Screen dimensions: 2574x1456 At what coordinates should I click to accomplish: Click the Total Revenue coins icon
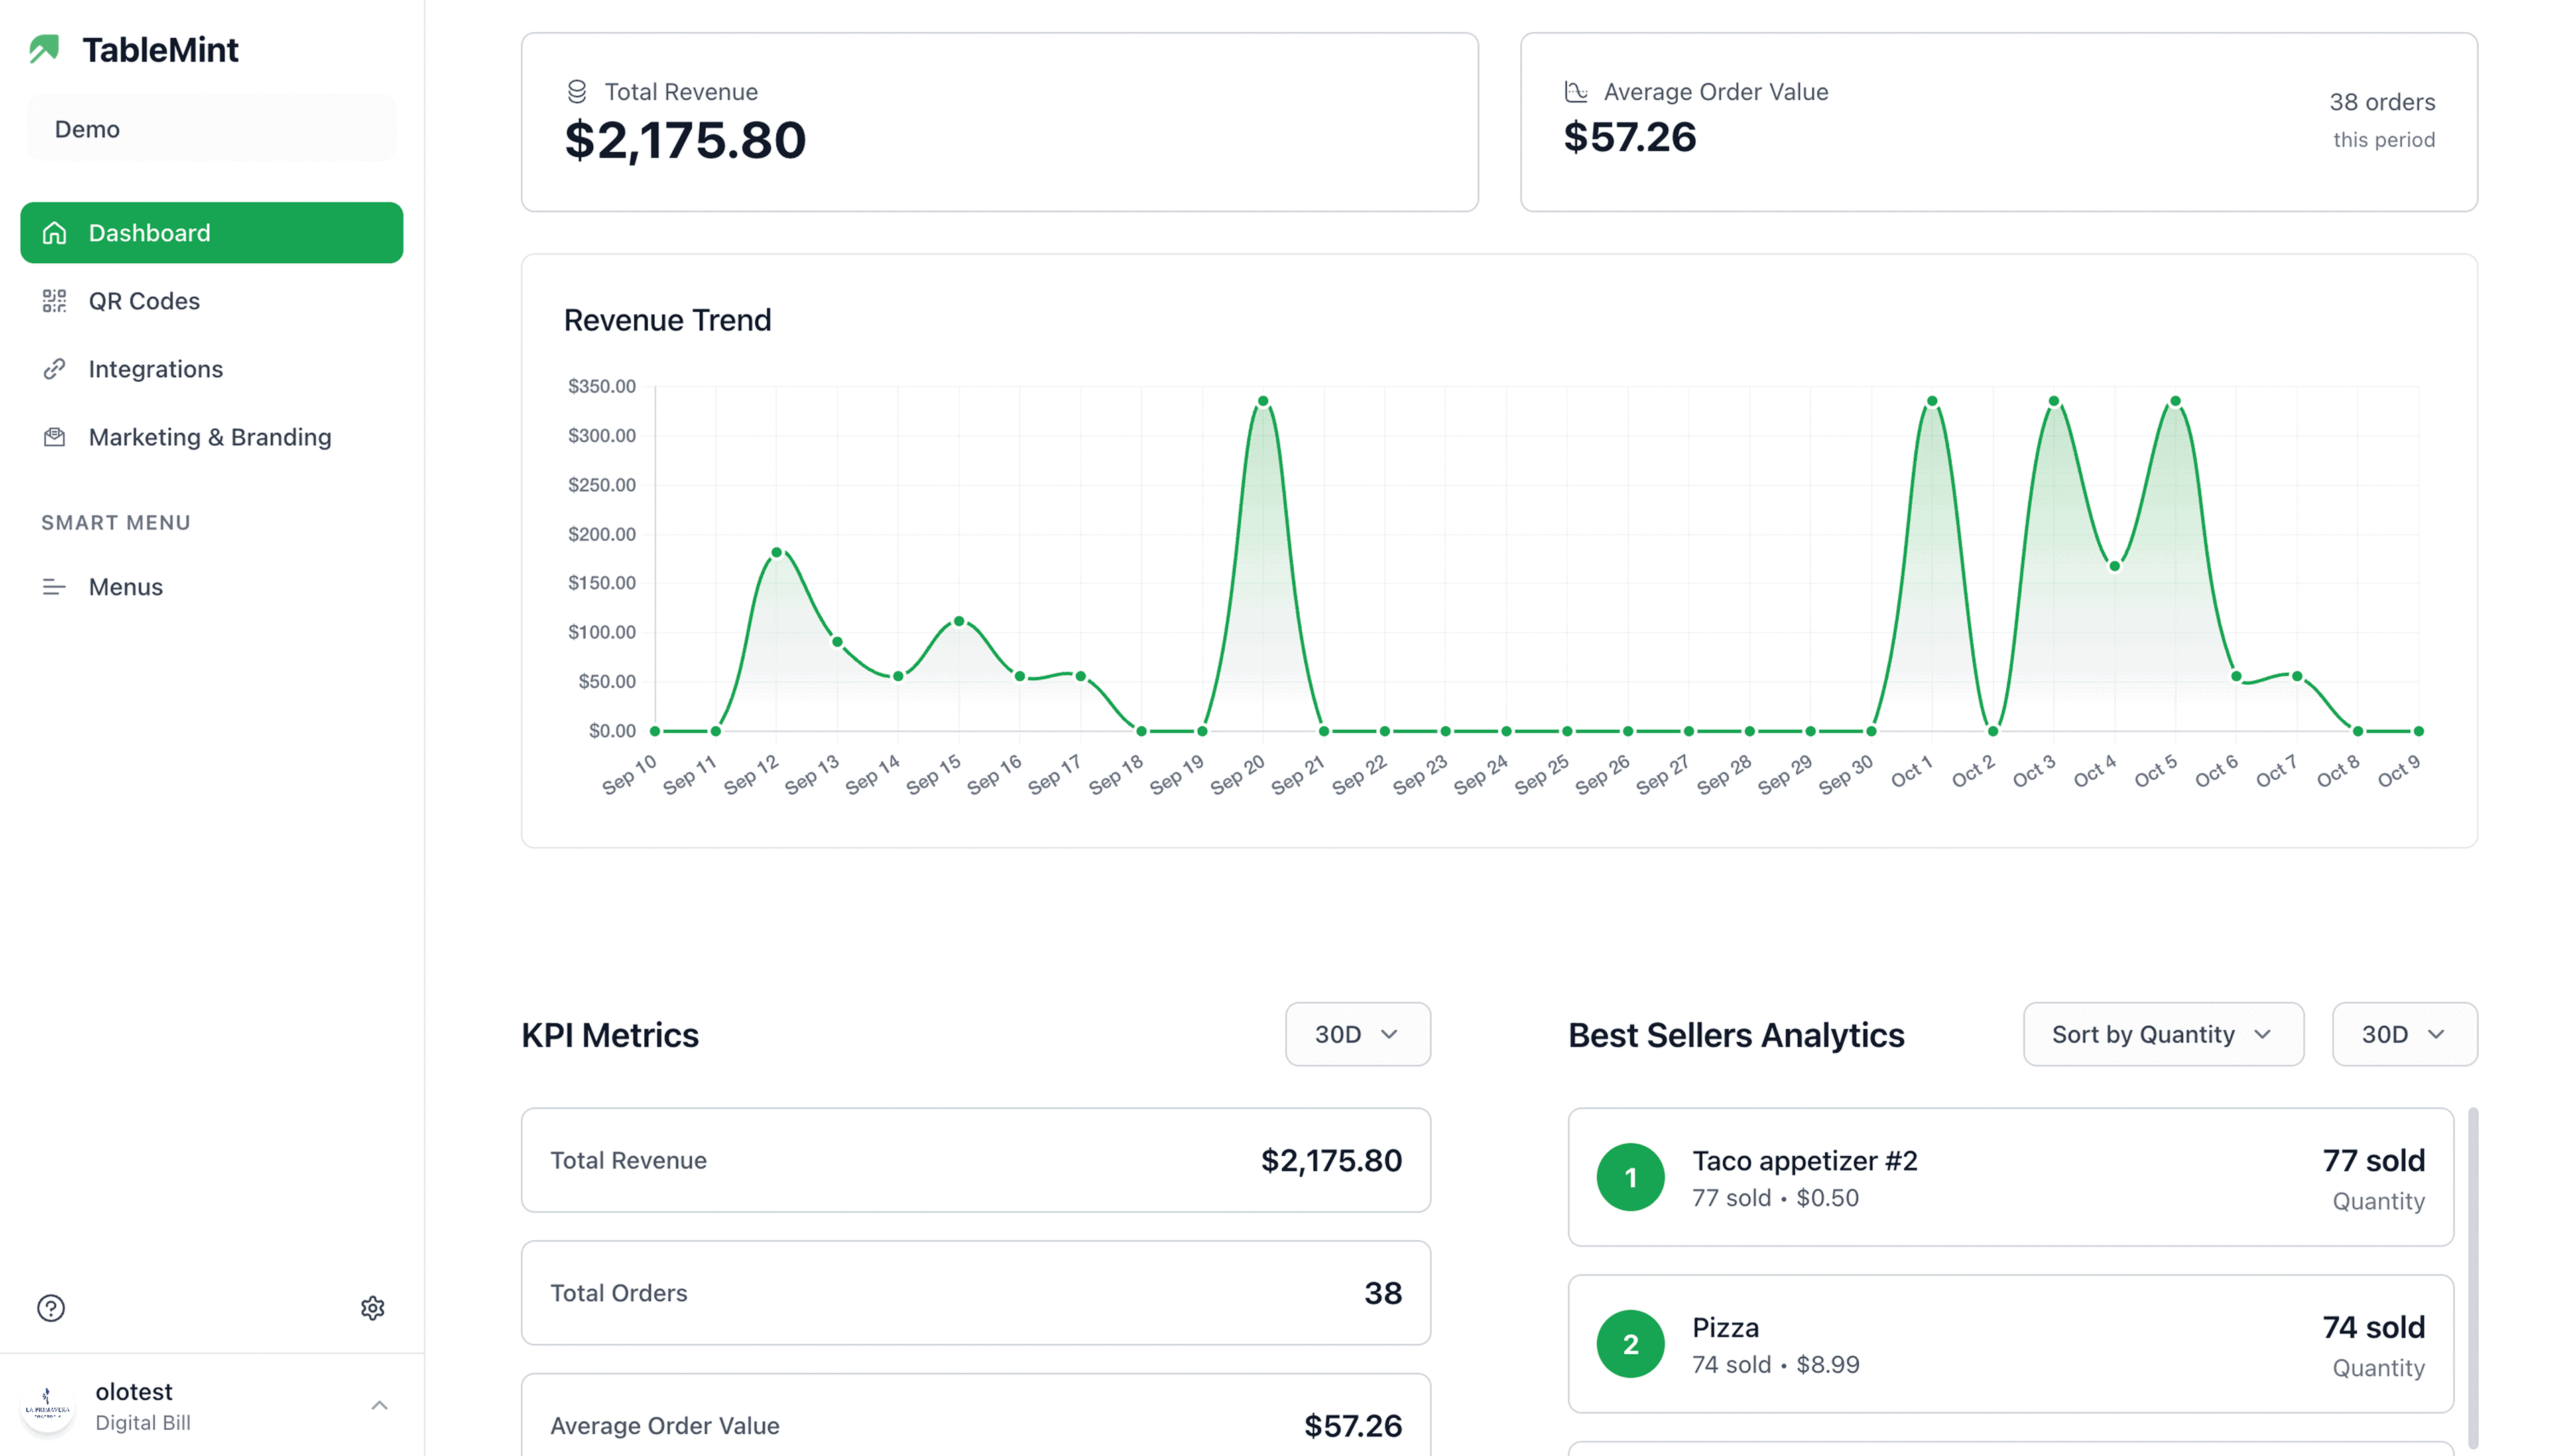pyautogui.click(x=576, y=90)
